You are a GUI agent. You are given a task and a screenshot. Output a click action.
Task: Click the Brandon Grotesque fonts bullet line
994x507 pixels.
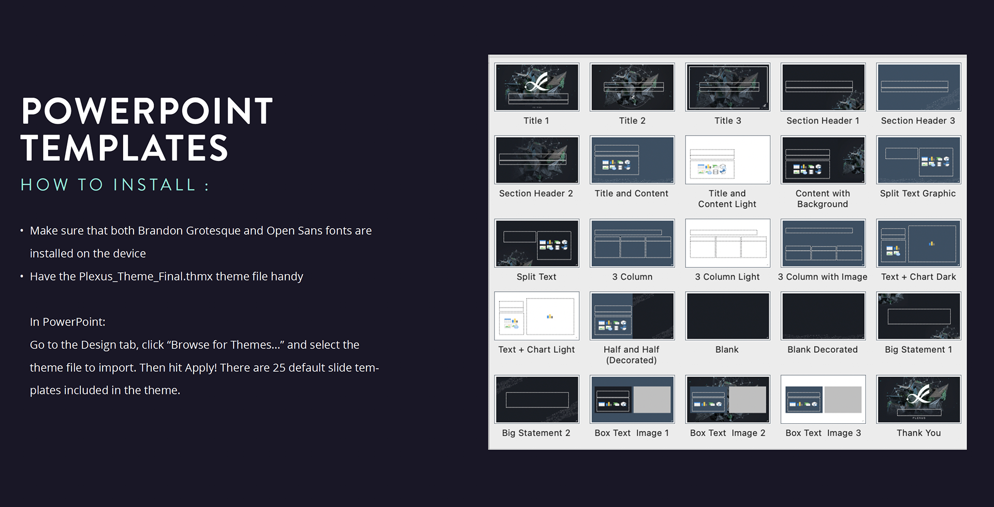(200, 242)
